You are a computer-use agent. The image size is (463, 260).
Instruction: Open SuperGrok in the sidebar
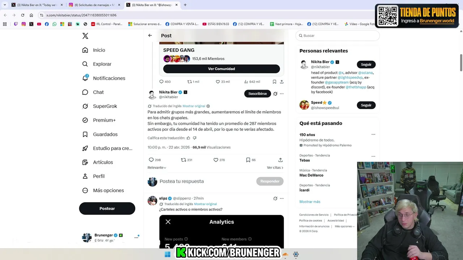(x=99, y=106)
